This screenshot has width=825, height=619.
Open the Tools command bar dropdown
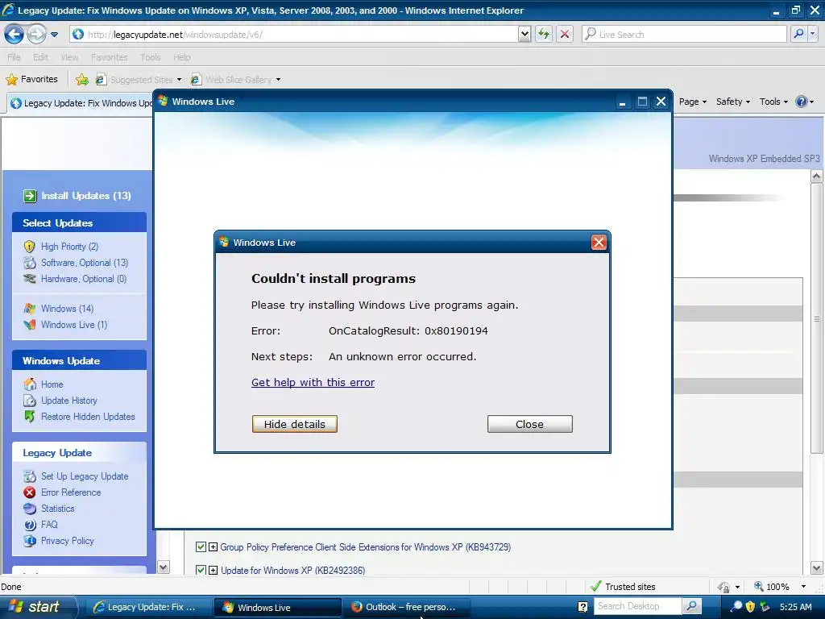point(773,102)
